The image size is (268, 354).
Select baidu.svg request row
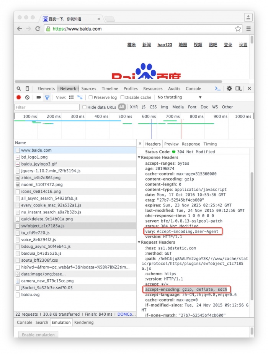pyautogui.click(x=75, y=295)
